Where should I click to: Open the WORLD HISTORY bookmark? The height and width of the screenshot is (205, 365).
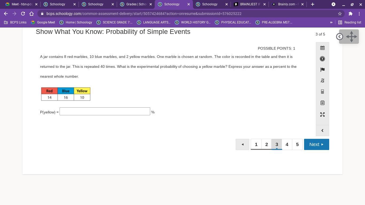[x=192, y=22]
